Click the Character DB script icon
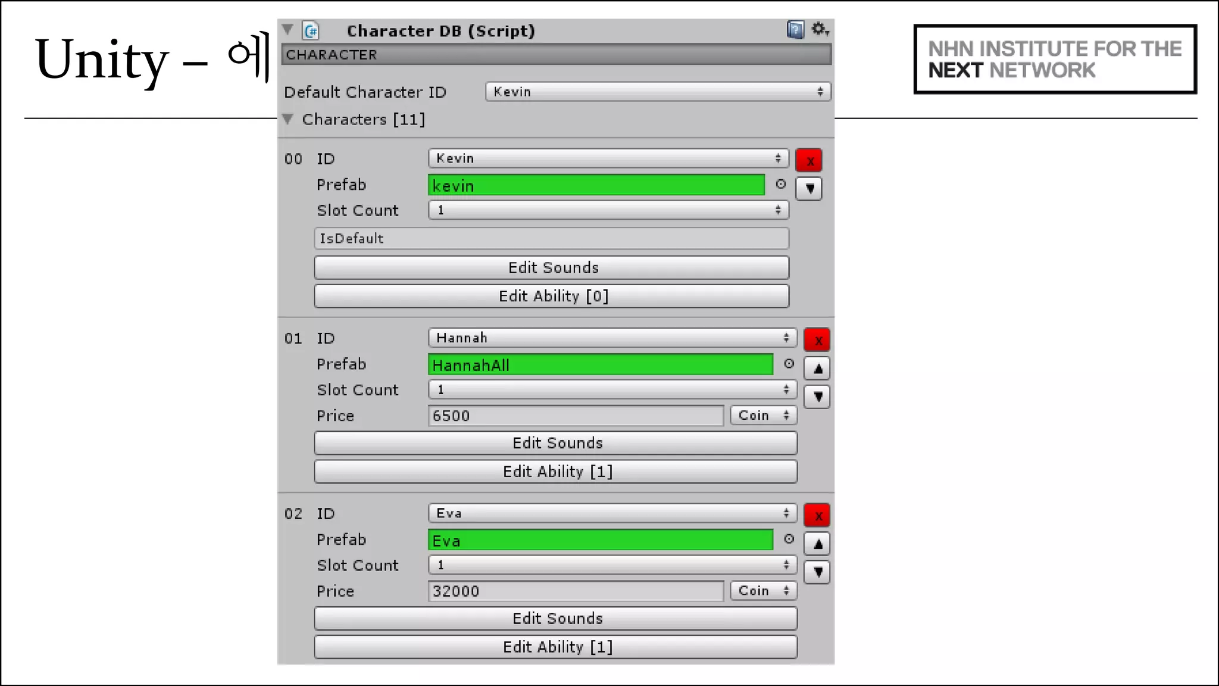This screenshot has height=686, width=1219. [311, 30]
